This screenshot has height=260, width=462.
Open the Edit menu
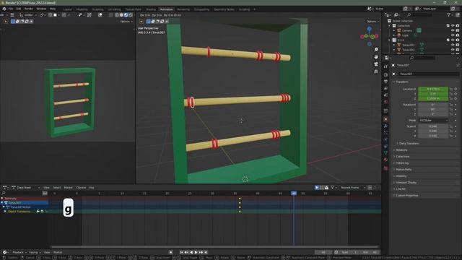point(19,9)
